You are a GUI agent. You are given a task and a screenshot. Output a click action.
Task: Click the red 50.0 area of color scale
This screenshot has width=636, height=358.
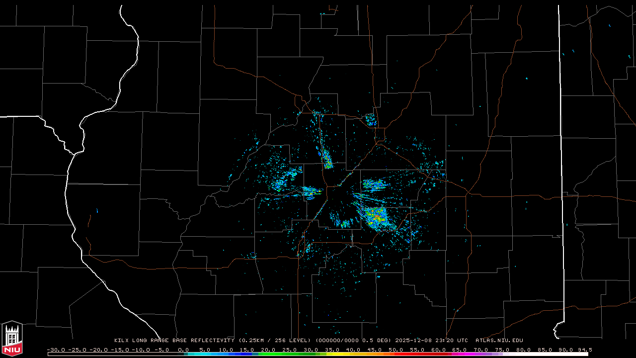(x=396, y=354)
